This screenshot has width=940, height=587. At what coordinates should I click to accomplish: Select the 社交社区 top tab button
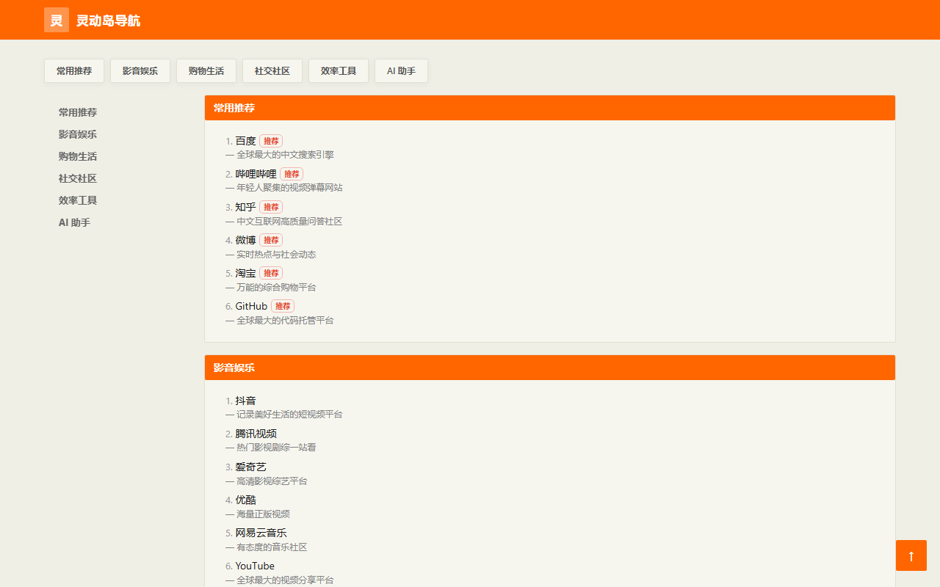click(x=272, y=71)
